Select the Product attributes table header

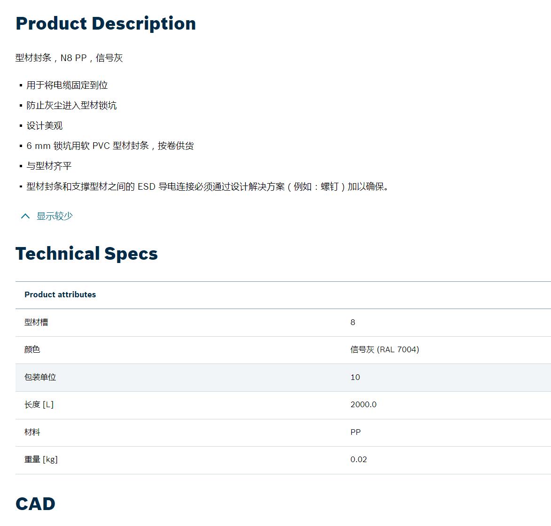[x=60, y=294]
